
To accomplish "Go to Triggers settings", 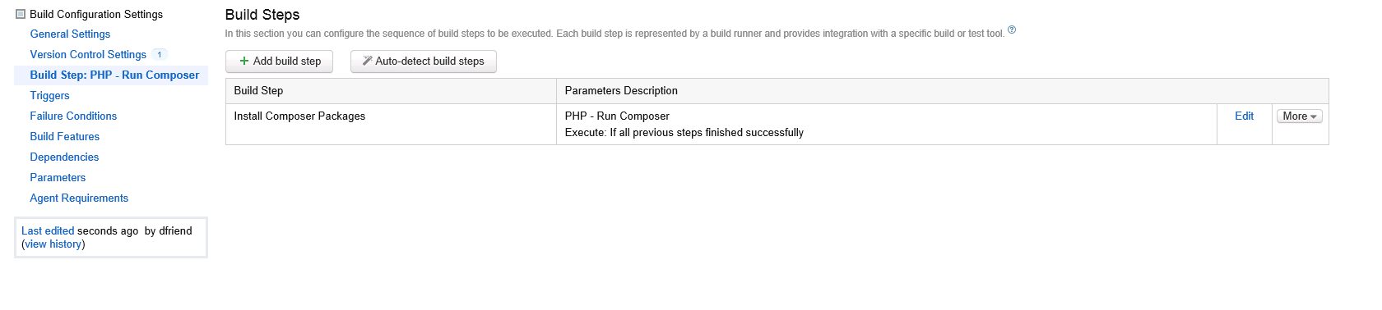I will tap(49, 96).
